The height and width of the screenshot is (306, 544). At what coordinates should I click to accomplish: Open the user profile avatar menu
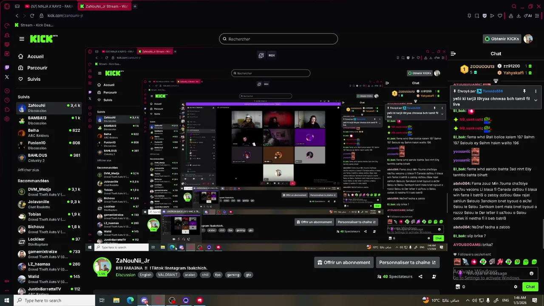[528, 39]
